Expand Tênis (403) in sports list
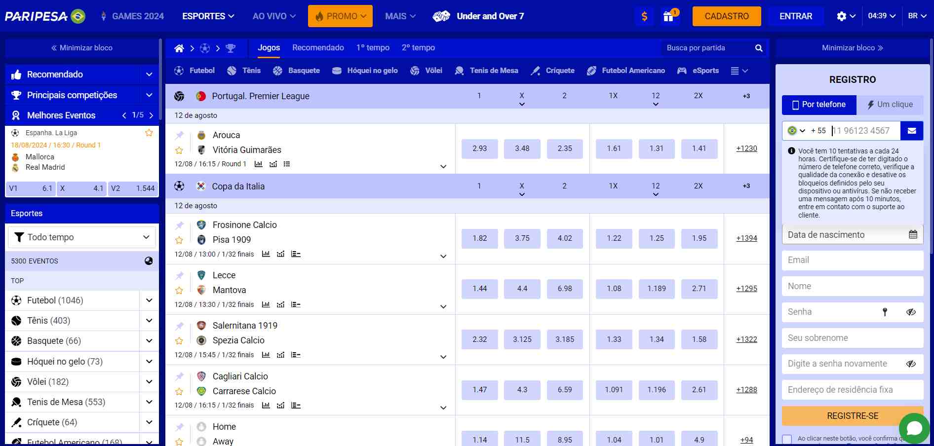The image size is (934, 446). (x=149, y=321)
